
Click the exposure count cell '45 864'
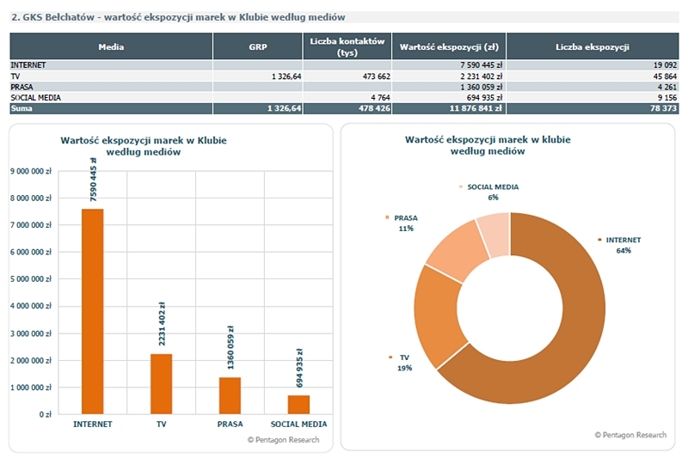tap(665, 76)
